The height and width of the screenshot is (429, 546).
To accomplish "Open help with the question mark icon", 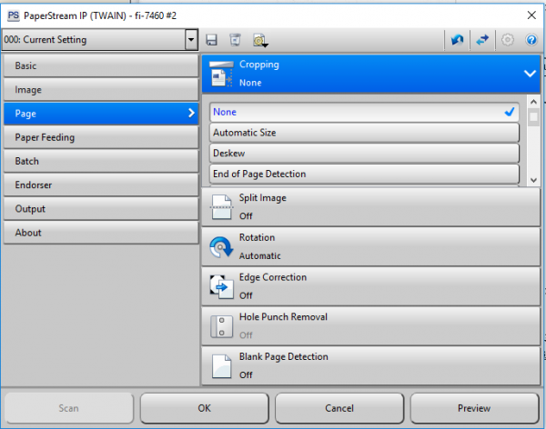I will tap(531, 40).
